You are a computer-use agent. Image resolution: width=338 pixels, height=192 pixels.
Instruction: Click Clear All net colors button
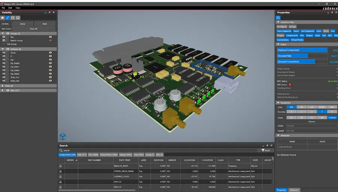click(33, 28)
